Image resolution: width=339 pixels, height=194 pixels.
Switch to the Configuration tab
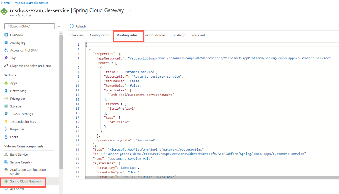click(100, 35)
